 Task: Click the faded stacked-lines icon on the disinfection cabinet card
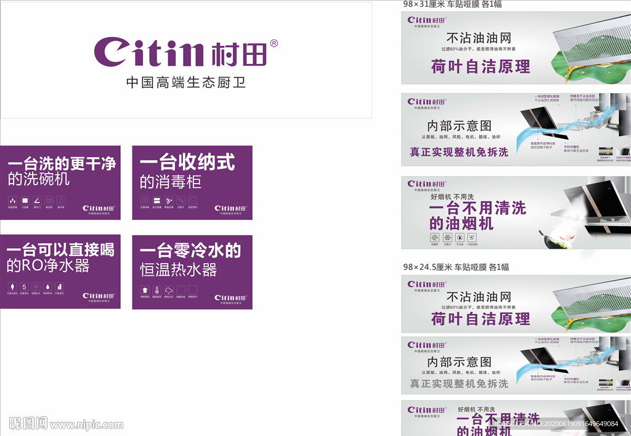145,200
